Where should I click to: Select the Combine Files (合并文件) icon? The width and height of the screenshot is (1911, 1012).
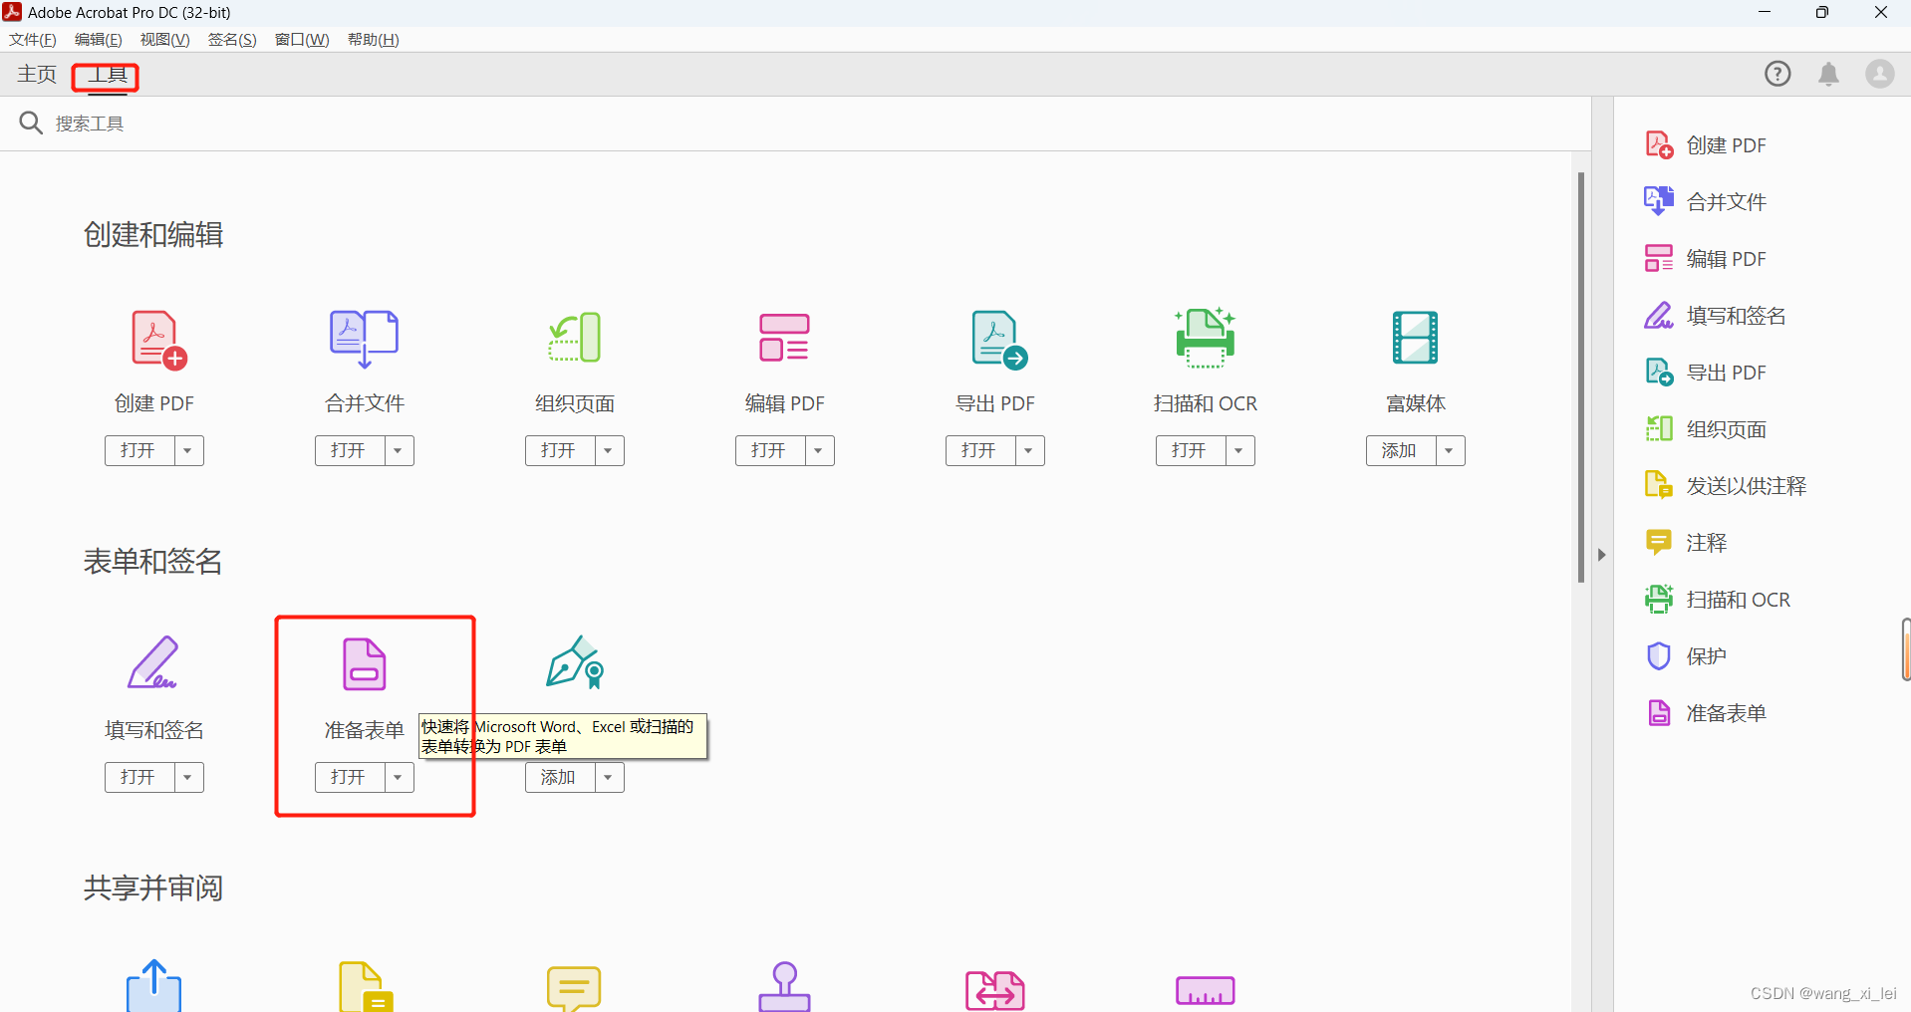(x=365, y=339)
